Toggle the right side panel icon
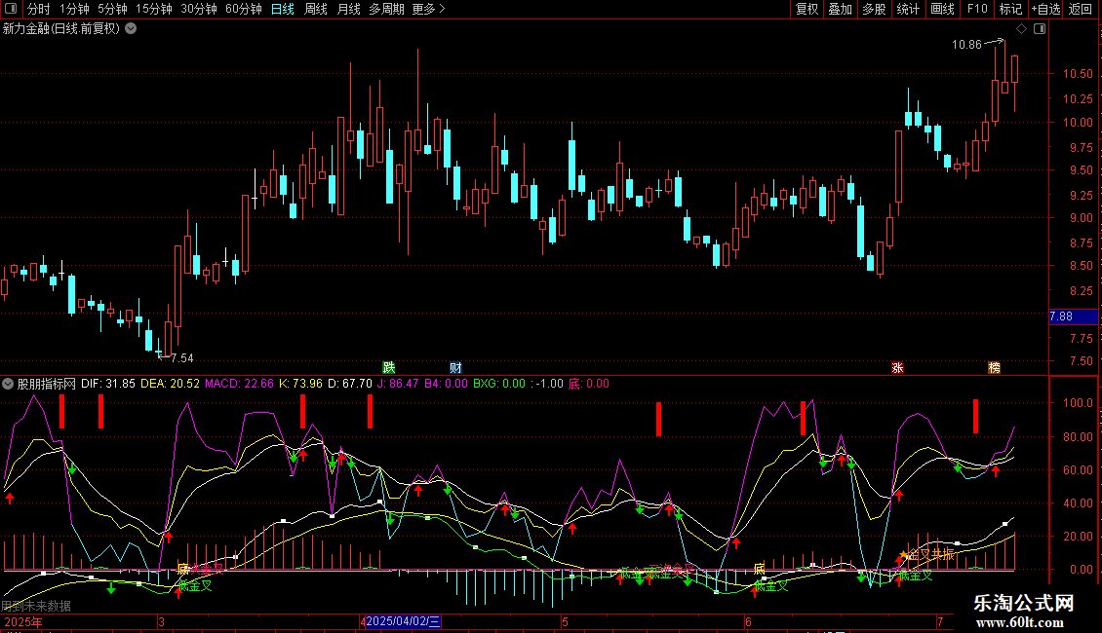Screen dimensions: 1102x633 point(1040,29)
